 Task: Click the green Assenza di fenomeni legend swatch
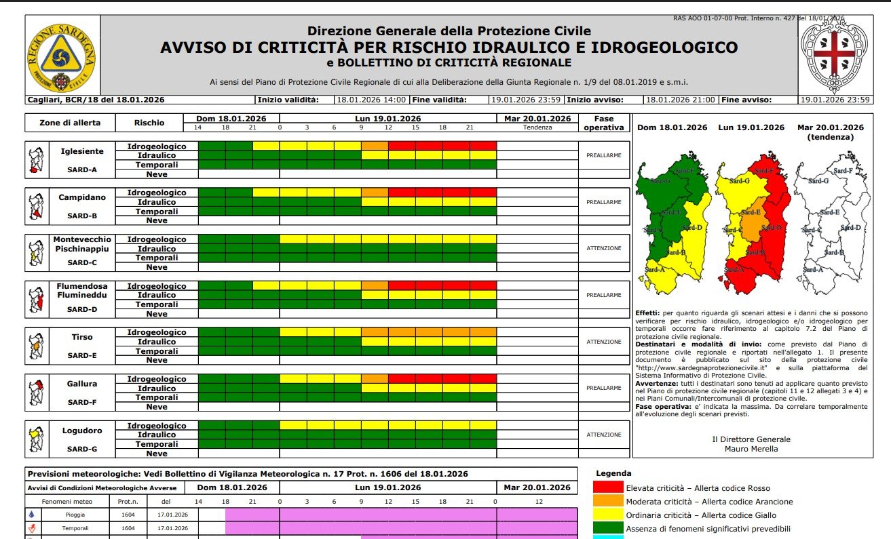click(607, 527)
